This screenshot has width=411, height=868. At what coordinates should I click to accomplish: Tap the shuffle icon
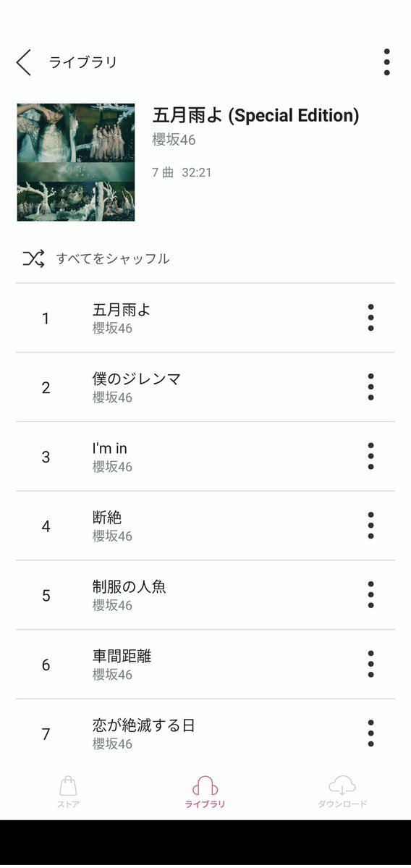pyautogui.click(x=33, y=258)
